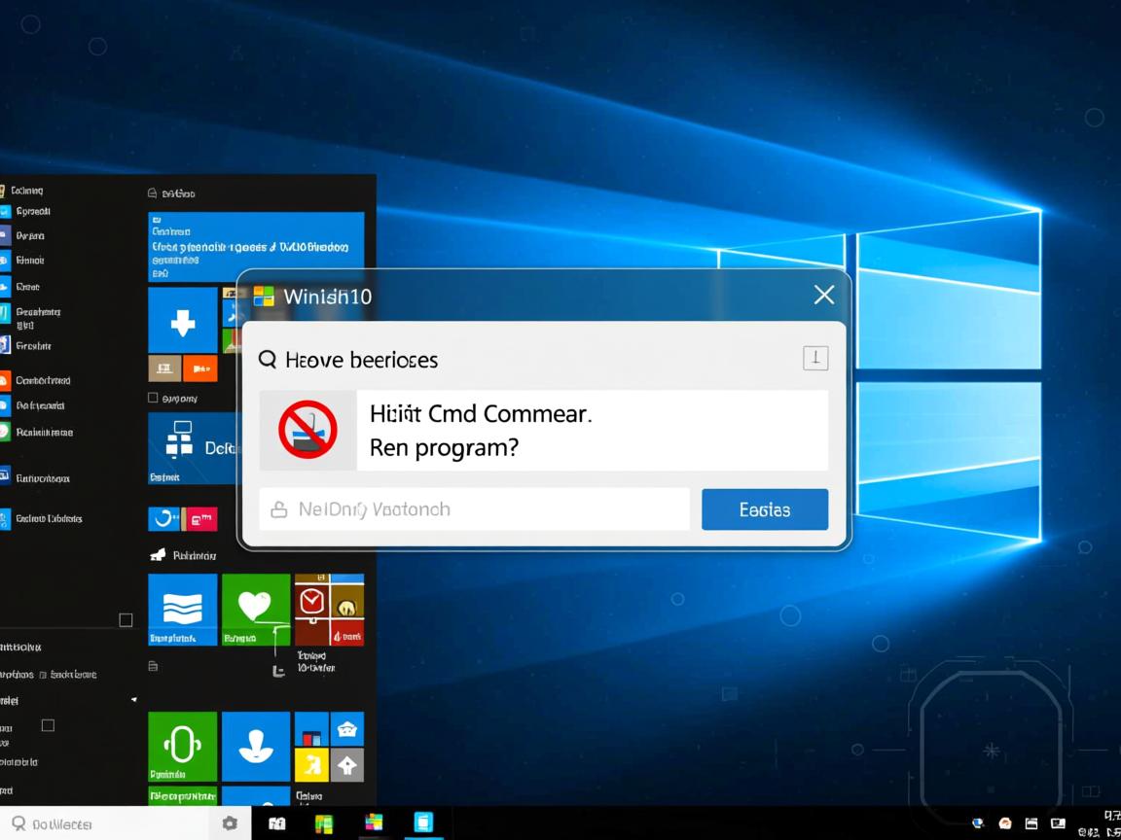
Task: Click the magnifier icon beside Heove beerioses
Action: coord(268,360)
